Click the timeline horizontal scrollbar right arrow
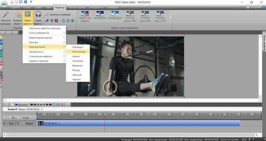Image resolution: width=266 pixels, height=141 pixels. 256,135
